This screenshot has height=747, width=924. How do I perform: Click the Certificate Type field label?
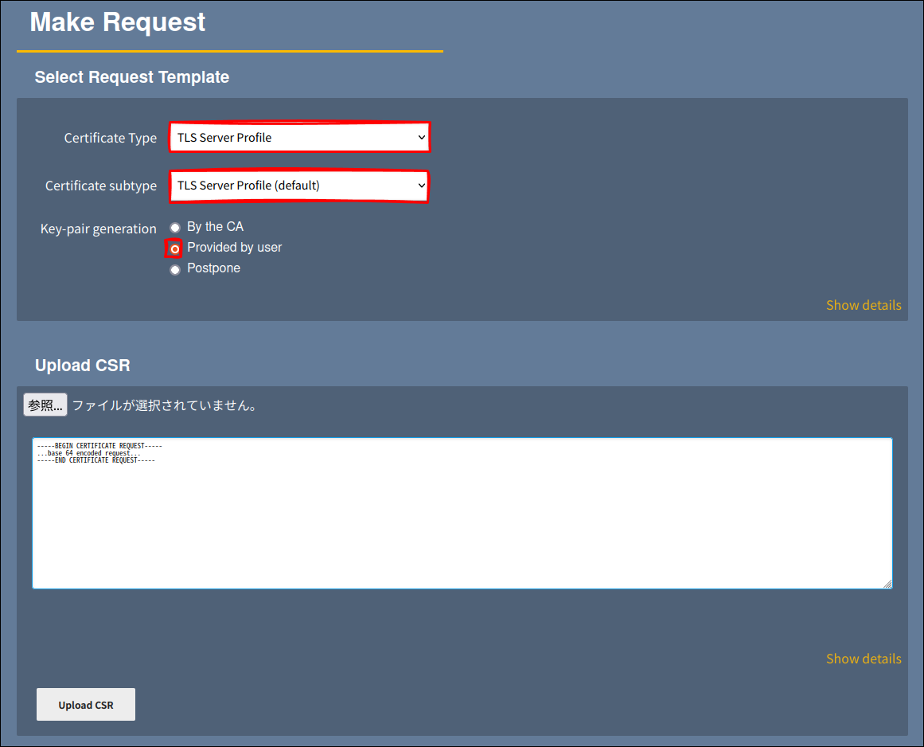tap(111, 138)
